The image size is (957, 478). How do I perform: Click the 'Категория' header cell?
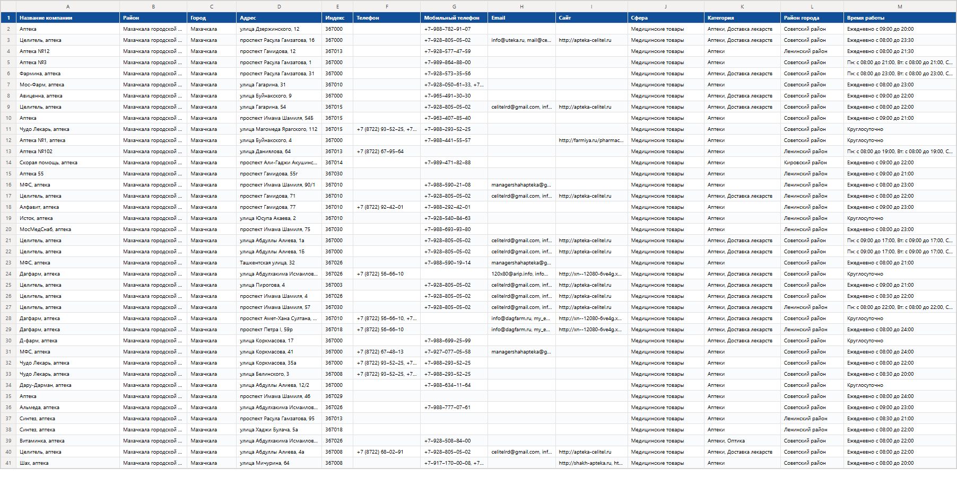click(742, 18)
